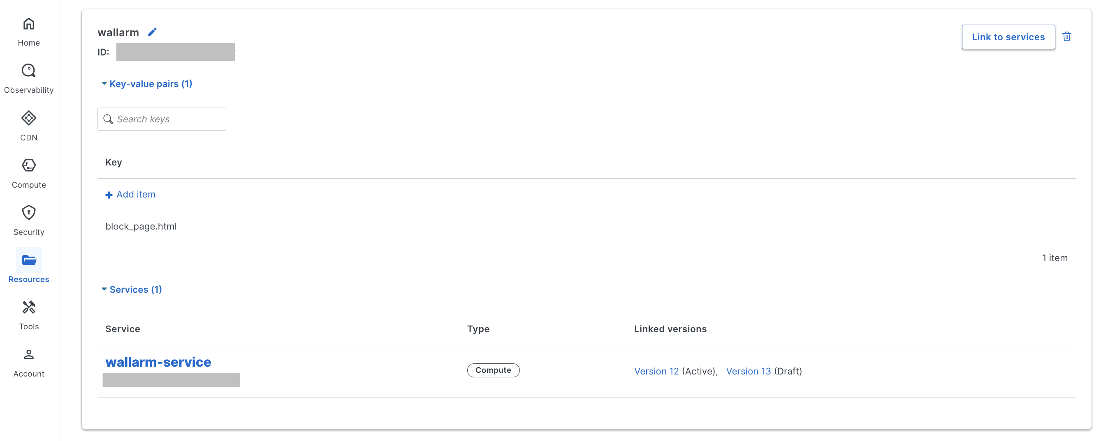Open the Home section in sidebar
The width and height of the screenshot is (1108, 441).
pos(29,31)
